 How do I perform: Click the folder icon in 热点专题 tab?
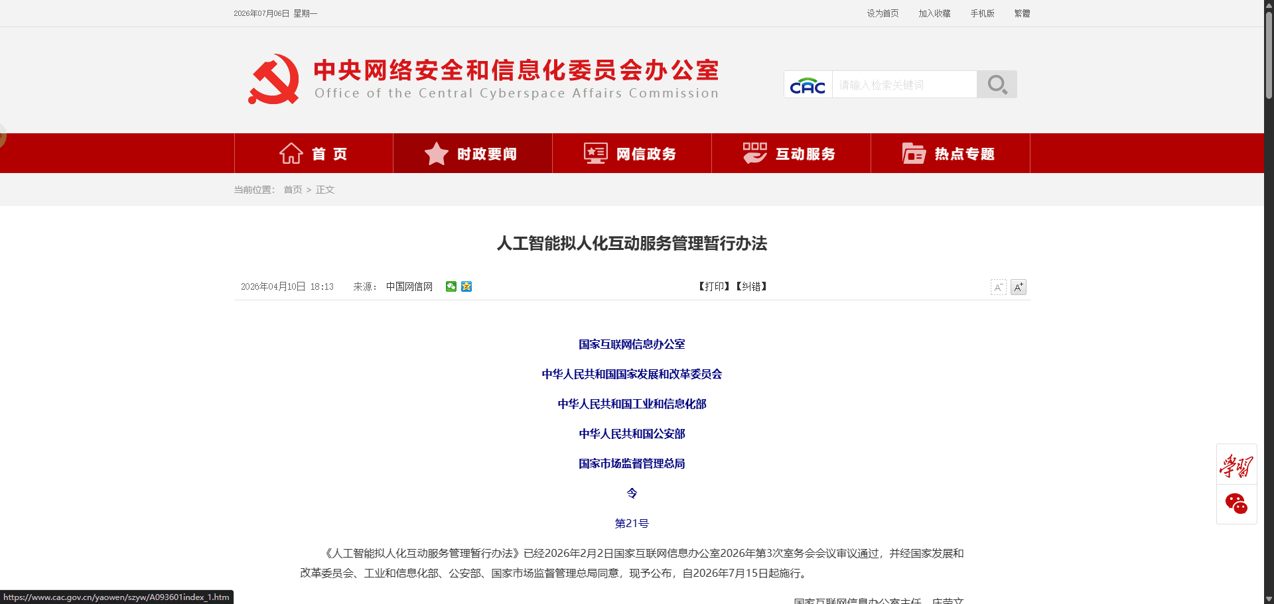(x=914, y=153)
